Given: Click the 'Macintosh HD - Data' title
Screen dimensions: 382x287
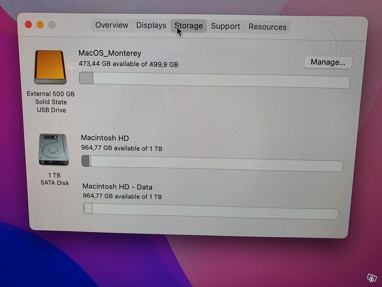Looking at the screenshot, I should pyautogui.click(x=117, y=187).
